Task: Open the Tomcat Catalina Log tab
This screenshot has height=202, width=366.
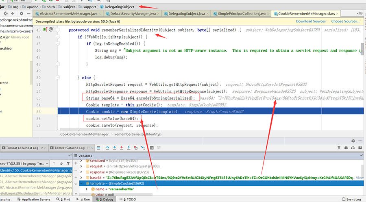Action: [69, 148]
